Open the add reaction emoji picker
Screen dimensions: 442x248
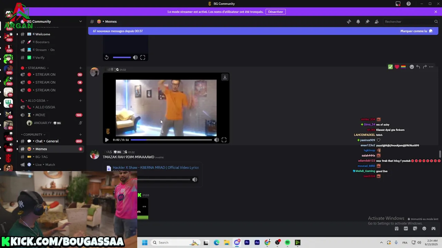tap(412, 67)
